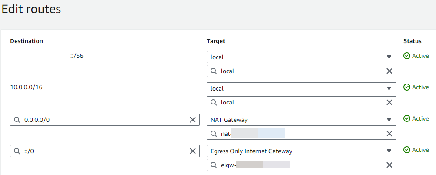Clear the eigw- target search box
The height and width of the screenshot is (175, 436).
(x=389, y=165)
